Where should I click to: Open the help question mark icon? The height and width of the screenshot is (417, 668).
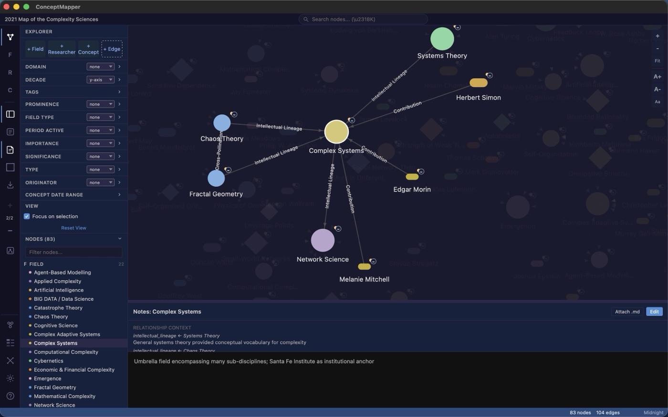tap(10, 396)
